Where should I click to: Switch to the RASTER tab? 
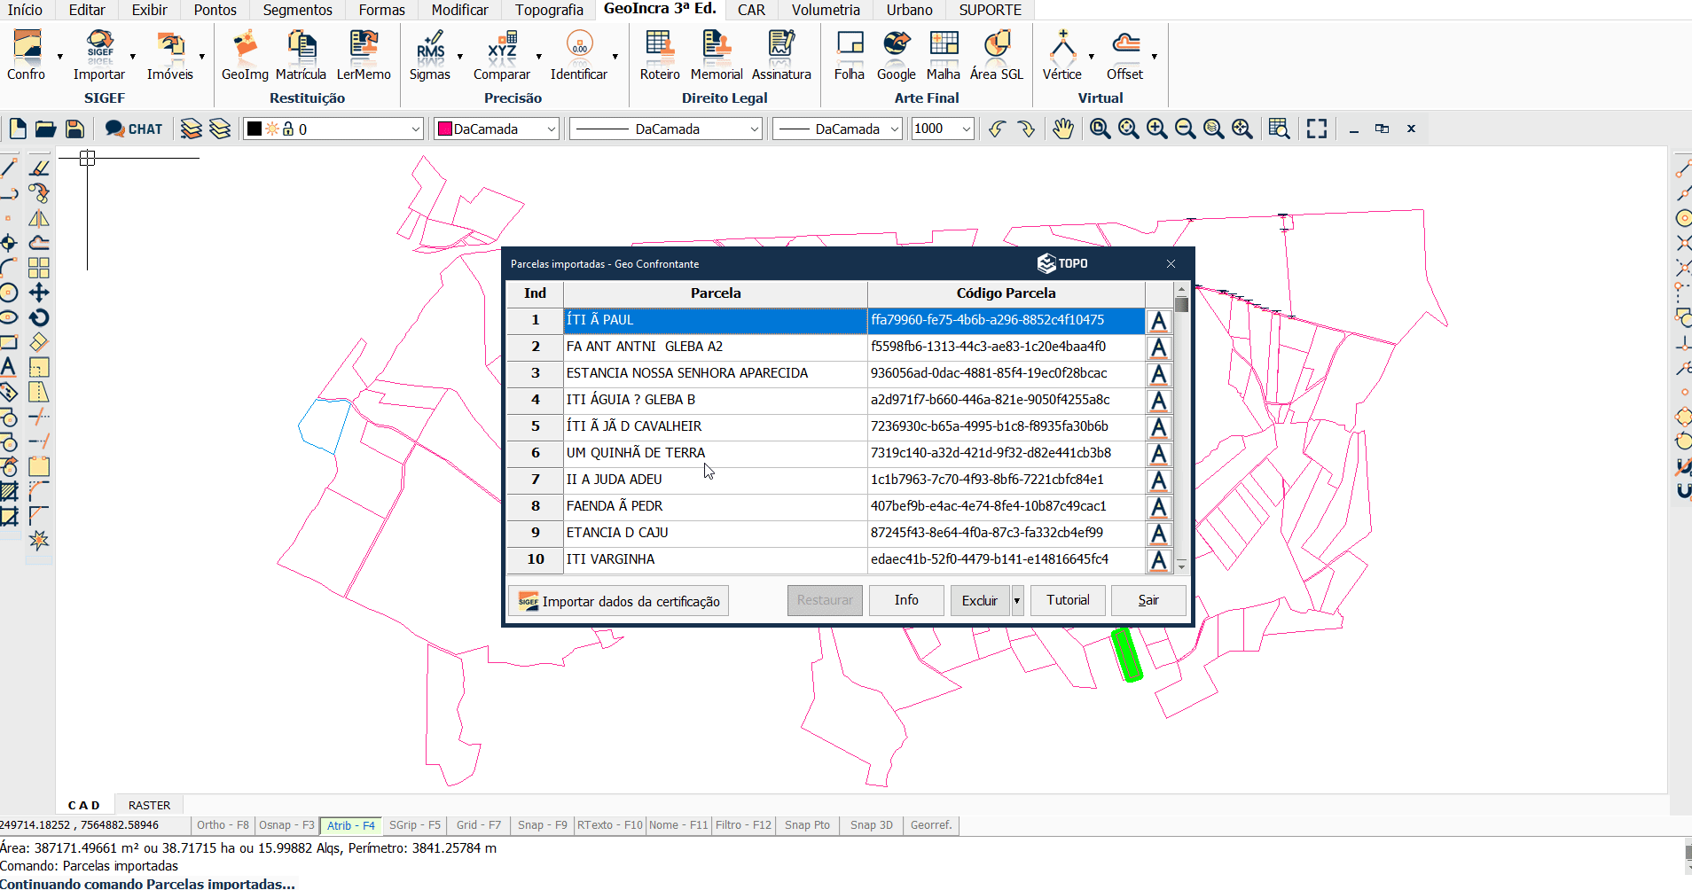click(149, 805)
